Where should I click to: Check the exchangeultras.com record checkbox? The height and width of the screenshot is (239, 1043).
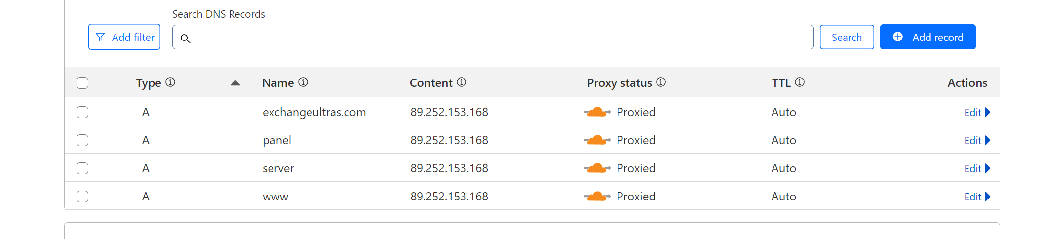pyautogui.click(x=82, y=112)
